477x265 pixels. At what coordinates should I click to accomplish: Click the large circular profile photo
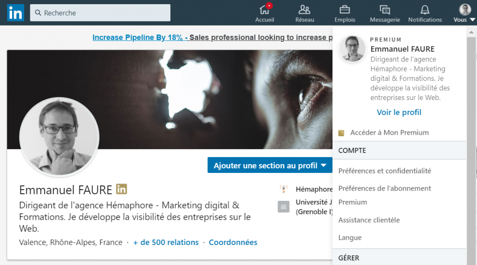[59, 137]
